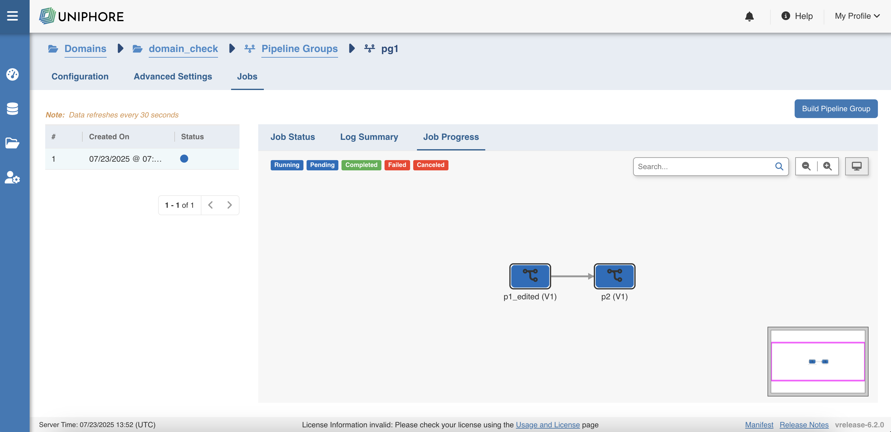
Task: Navigate to Pipeline Groups breadcrumb link
Action: point(299,49)
